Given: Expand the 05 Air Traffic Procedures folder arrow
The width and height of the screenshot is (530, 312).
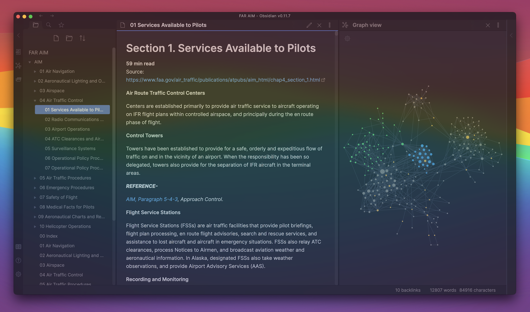Looking at the screenshot, I should click(x=35, y=178).
